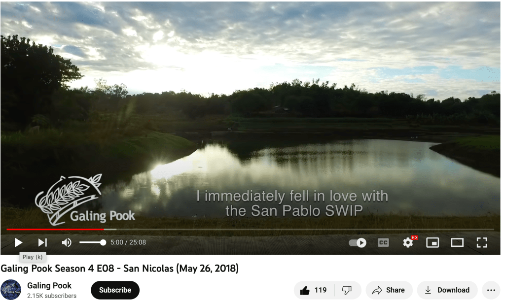
Task: Subscribe to Galing Pook channel
Action: pos(115,290)
